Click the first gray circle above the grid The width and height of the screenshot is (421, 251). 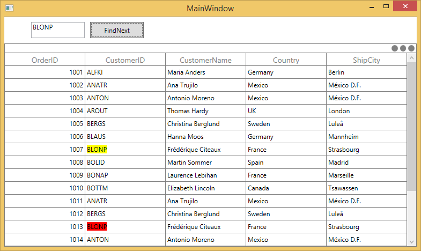point(394,48)
